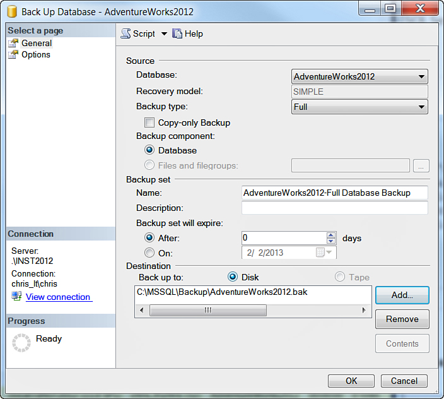The width and height of the screenshot is (444, 399).
Task: Click the database icon in title bar
Action: click(x=11, y=11)
